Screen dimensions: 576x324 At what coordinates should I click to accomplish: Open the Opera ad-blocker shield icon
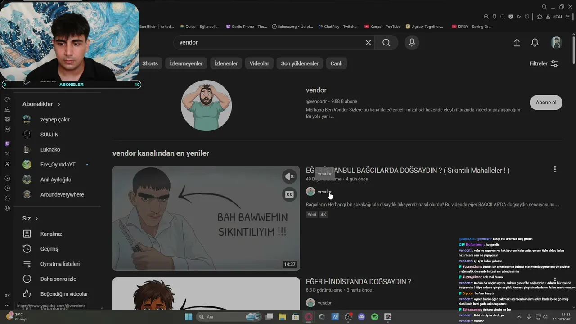tap(510, 17)
